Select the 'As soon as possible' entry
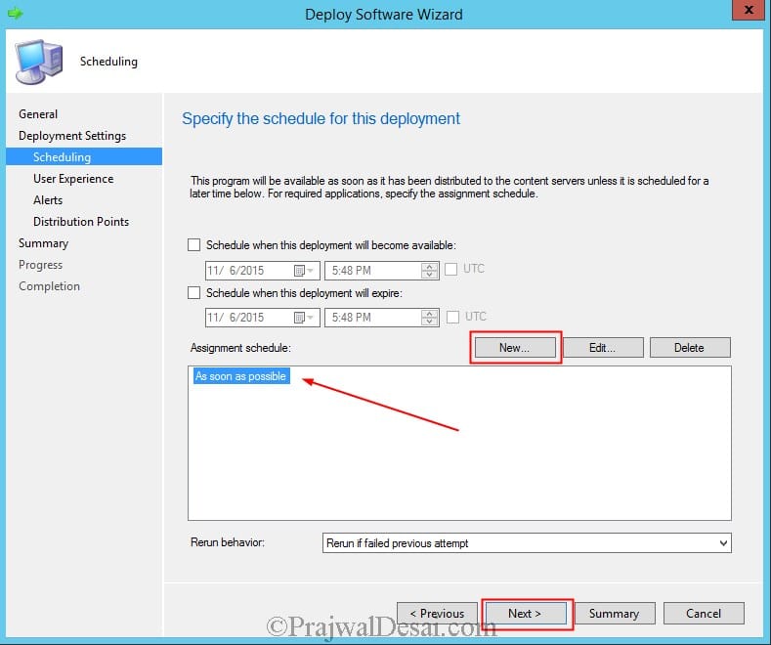The height and width of the screenshot is (645, 771). tap(241, 376)
